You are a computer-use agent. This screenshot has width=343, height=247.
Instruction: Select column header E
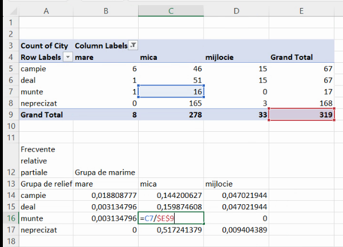click(302, 11)
